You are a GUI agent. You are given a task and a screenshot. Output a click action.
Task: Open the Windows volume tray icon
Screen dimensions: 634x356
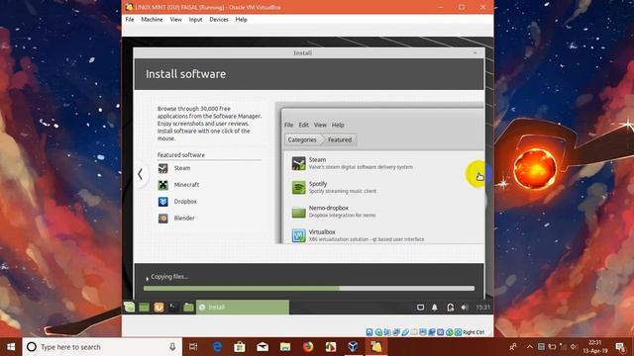coord(573,347)
